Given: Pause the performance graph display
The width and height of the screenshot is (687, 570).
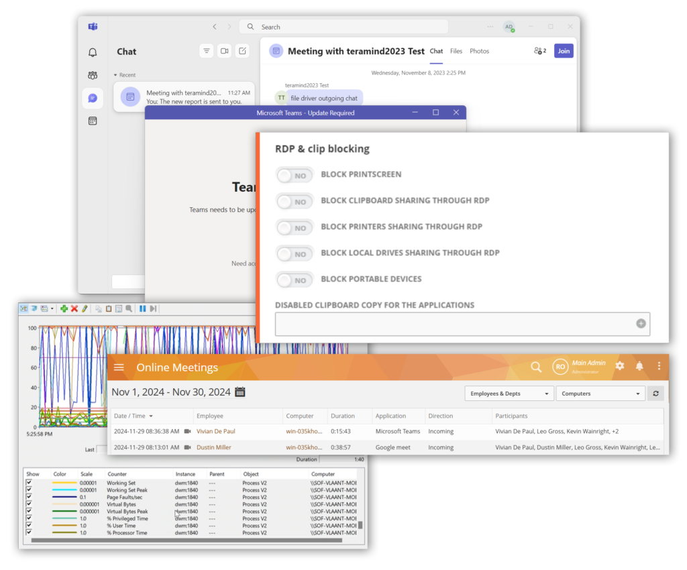Looking at the screenshot, I should tap(142, 308).
